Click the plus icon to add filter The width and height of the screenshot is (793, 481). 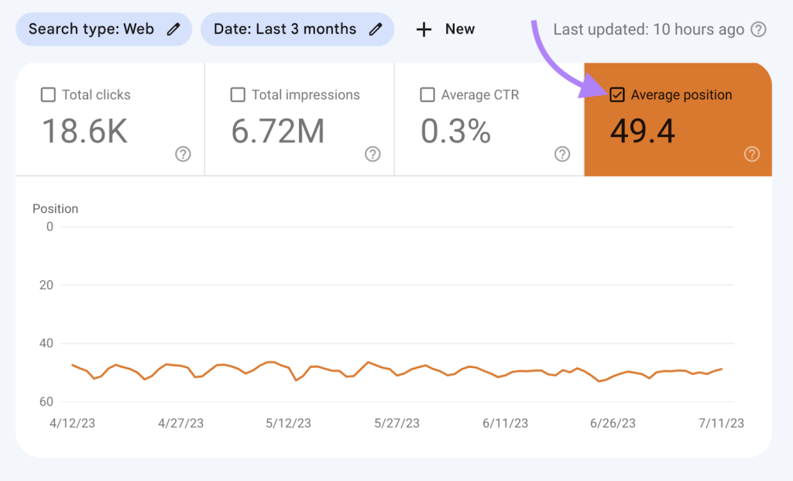(424, 29)
